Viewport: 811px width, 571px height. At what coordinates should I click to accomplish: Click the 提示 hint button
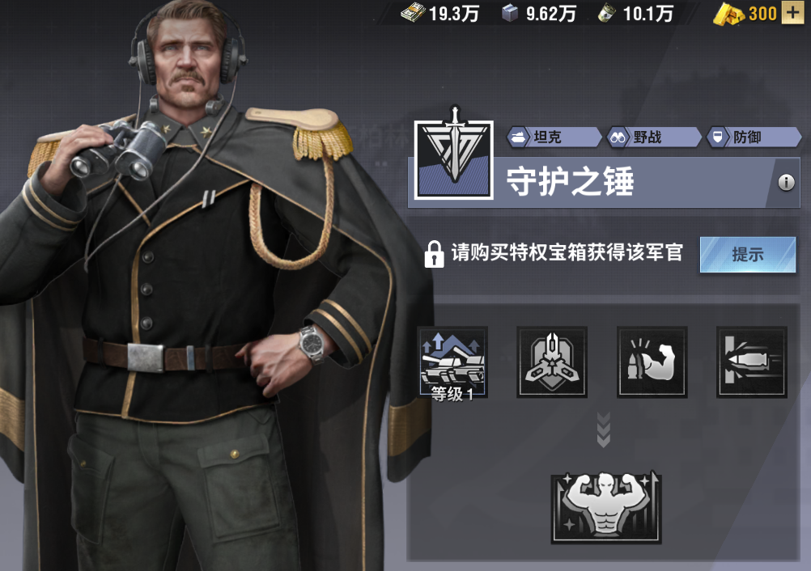[x=747, y=254]
